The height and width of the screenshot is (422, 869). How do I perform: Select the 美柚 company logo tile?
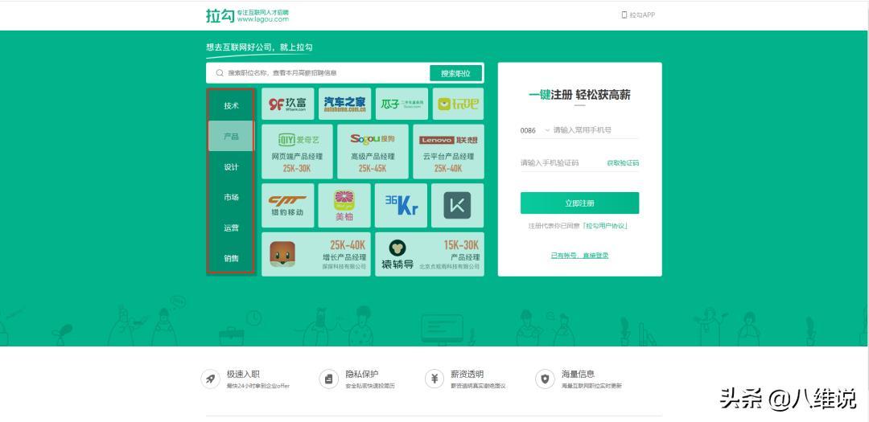(x=344, y=205)
